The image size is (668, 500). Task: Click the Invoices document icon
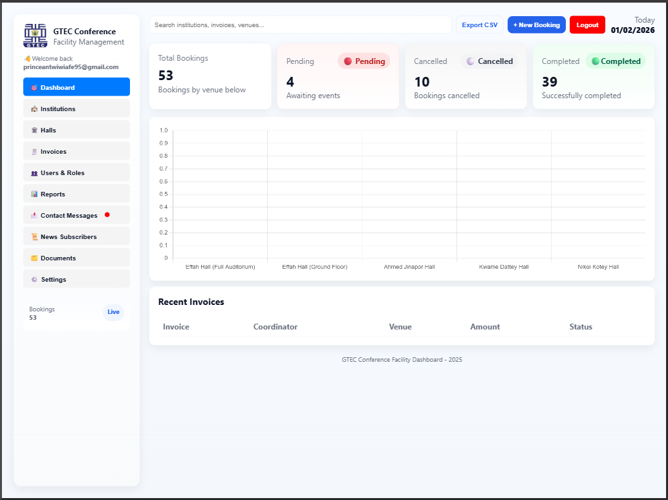point(34,152)
